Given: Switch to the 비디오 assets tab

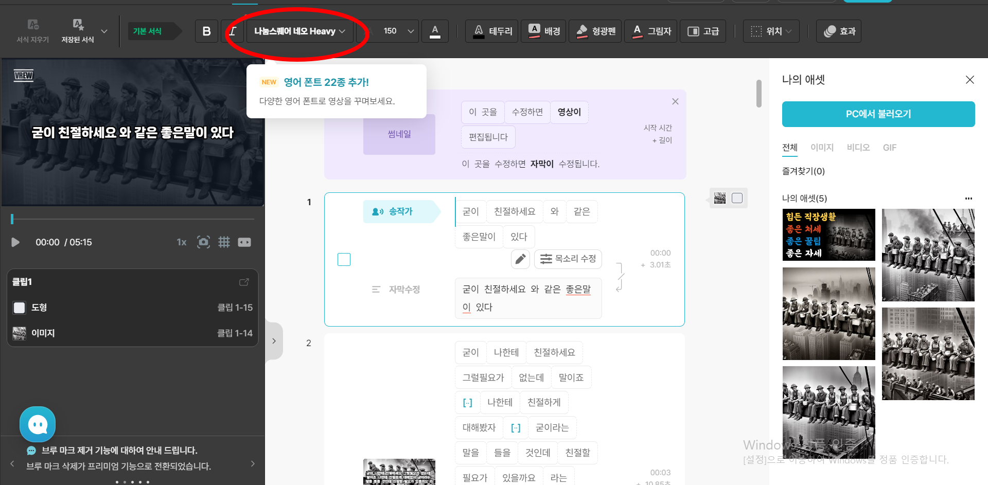Looking at the screenshot, I should [x=858, y=148].
